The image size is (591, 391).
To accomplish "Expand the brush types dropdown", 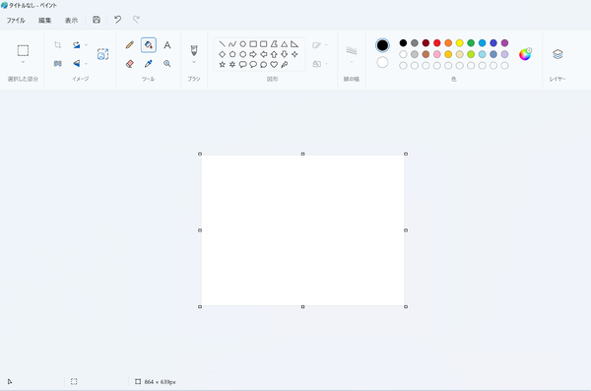I will coord(194,62).
